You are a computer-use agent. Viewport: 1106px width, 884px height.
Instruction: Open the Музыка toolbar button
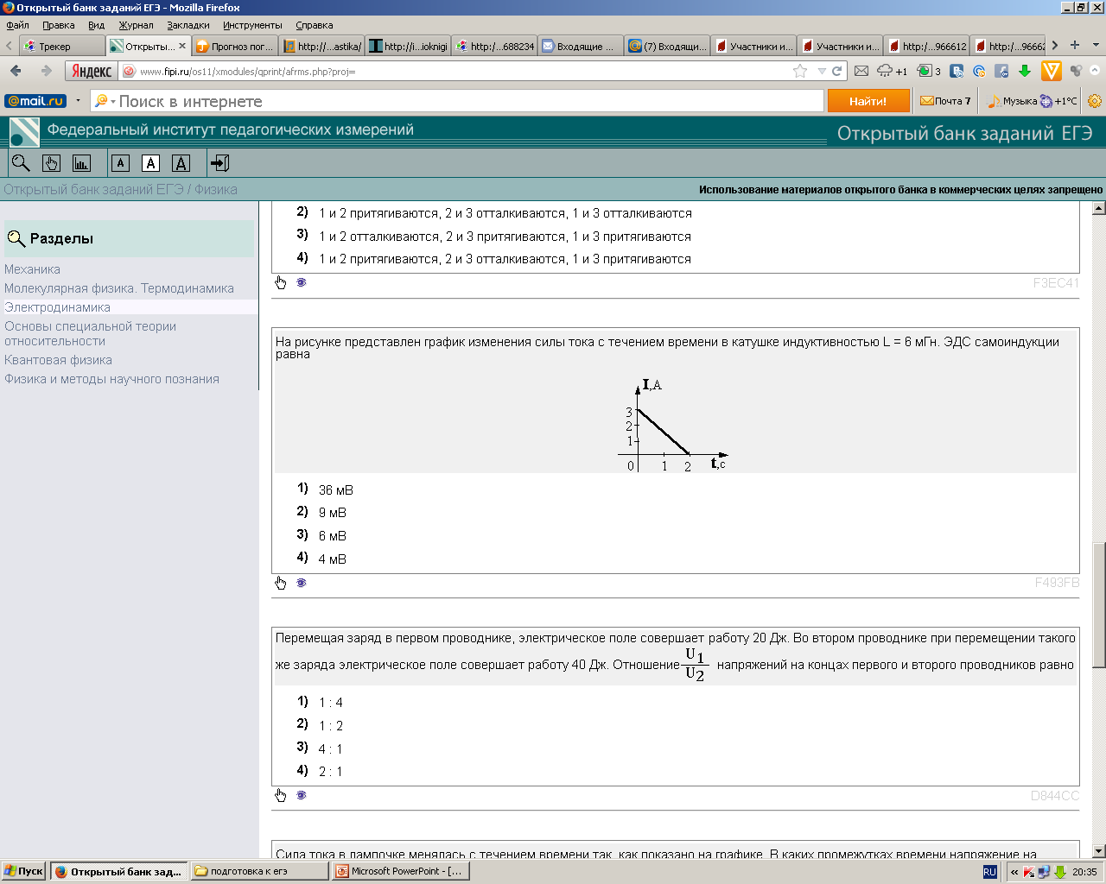[1011, 101]
